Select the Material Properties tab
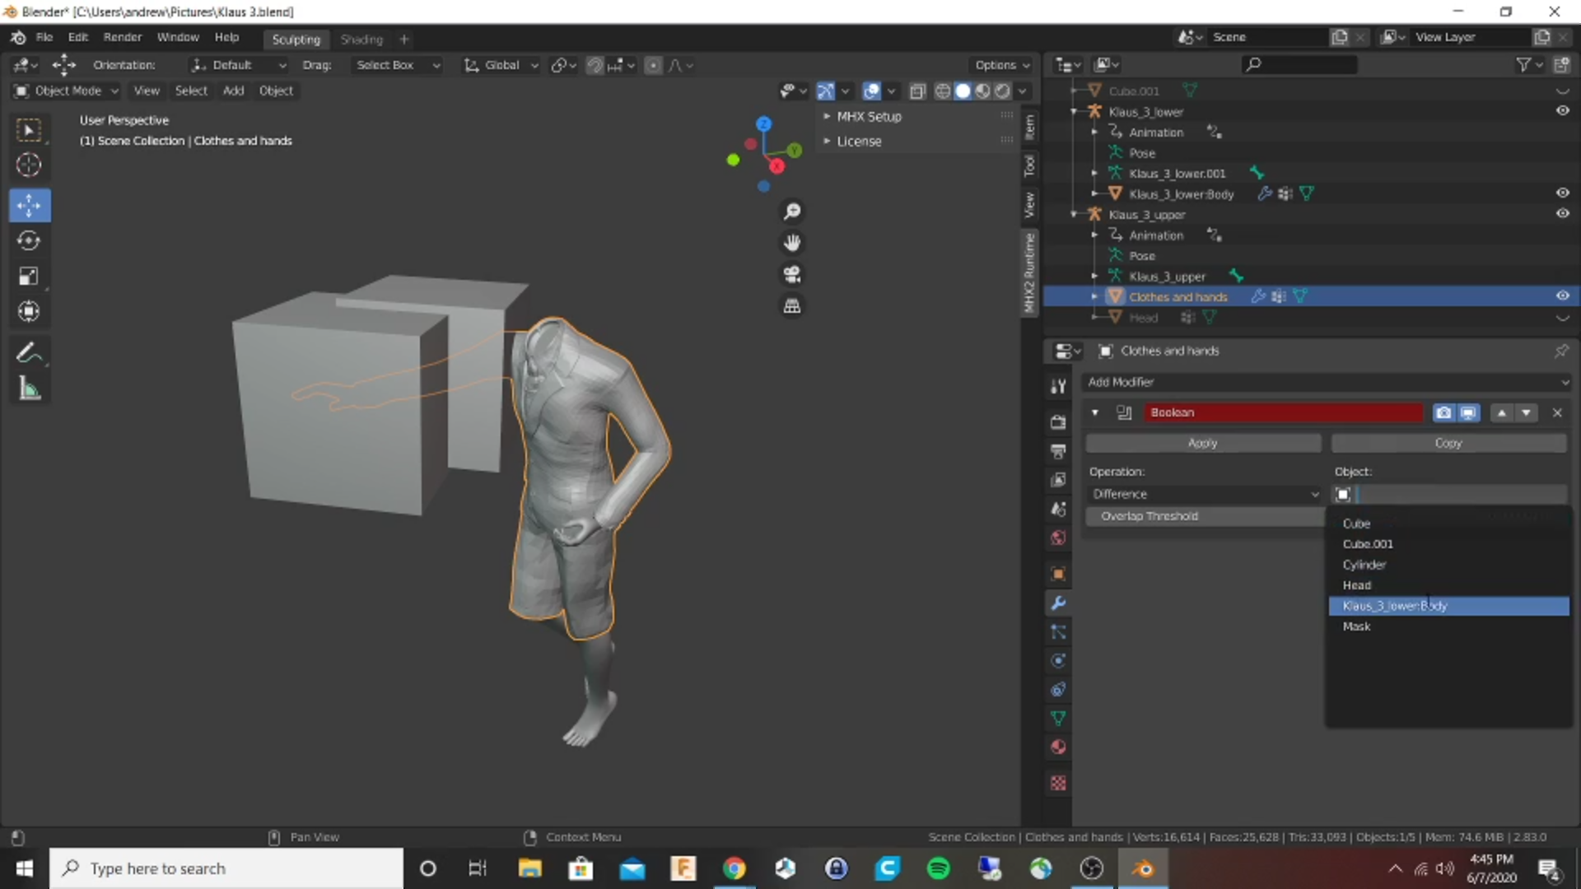Image resolution: width=1581 pixels, height=889 pixels. coord(1058,747)
